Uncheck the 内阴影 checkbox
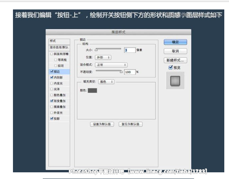 [x=51, y=77]
